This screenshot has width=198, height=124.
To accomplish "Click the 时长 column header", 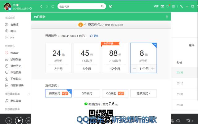I will [x=179, y=63].
